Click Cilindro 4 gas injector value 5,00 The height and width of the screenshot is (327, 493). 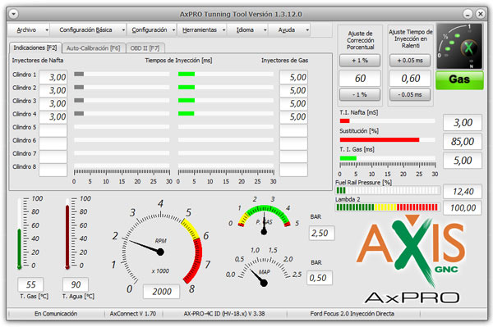click(x=293, y=116)
